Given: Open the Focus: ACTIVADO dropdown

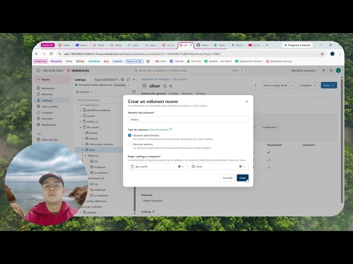Looking at the screenshot, I should [x=106, y=79].
